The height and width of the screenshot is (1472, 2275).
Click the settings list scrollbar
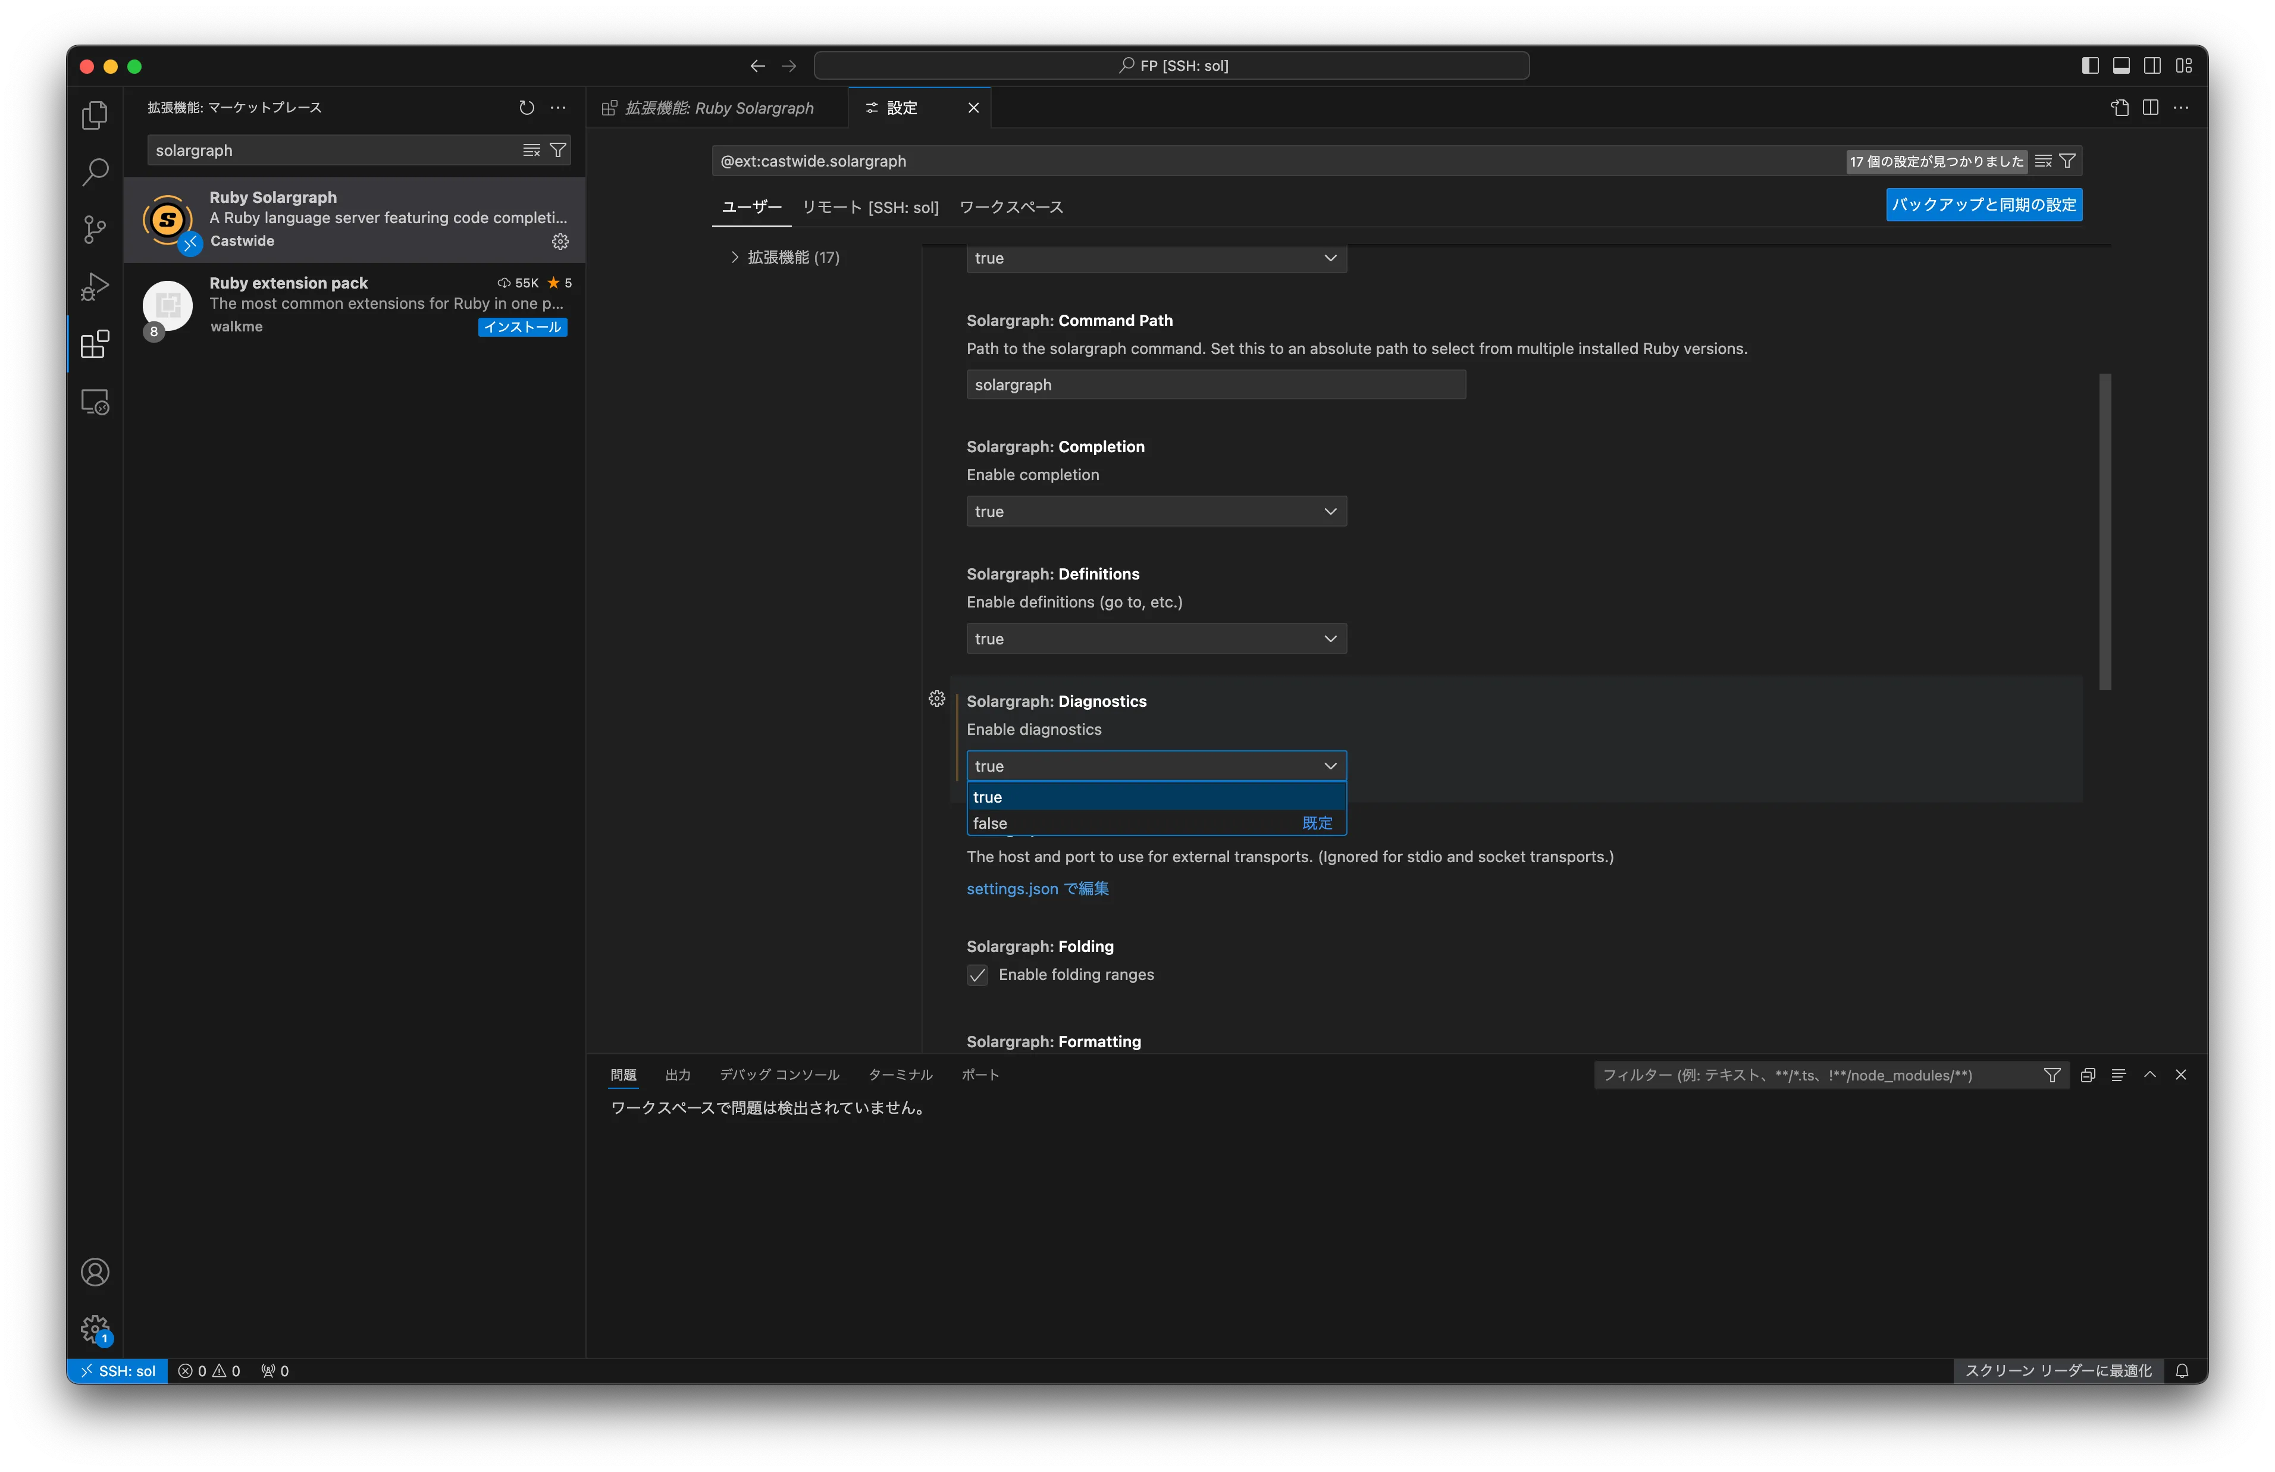pos(2105,531)
